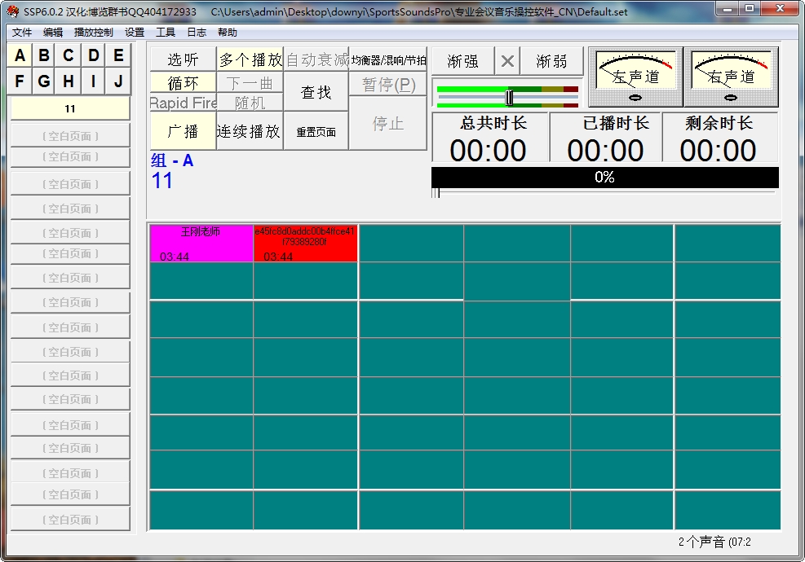Click the 重置页面 reset page control
805x562 pixels.
coord(316,130)
